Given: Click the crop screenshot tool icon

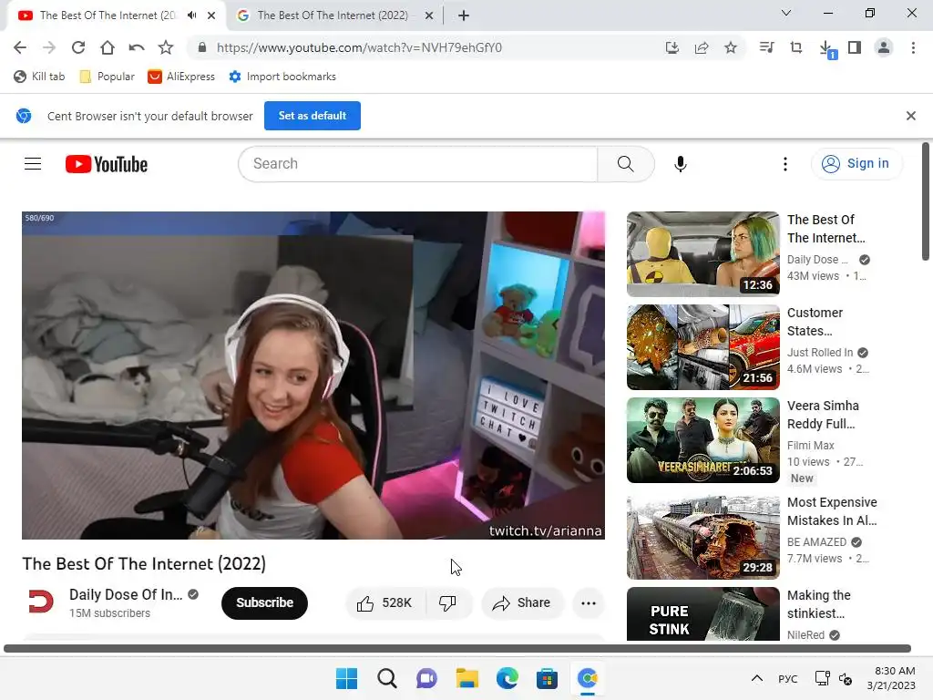Looking at the screenshot, I should coord(796,47).
